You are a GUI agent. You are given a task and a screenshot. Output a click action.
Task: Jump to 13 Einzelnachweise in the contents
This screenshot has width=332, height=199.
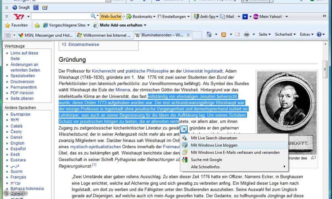(x=80, y=44)
